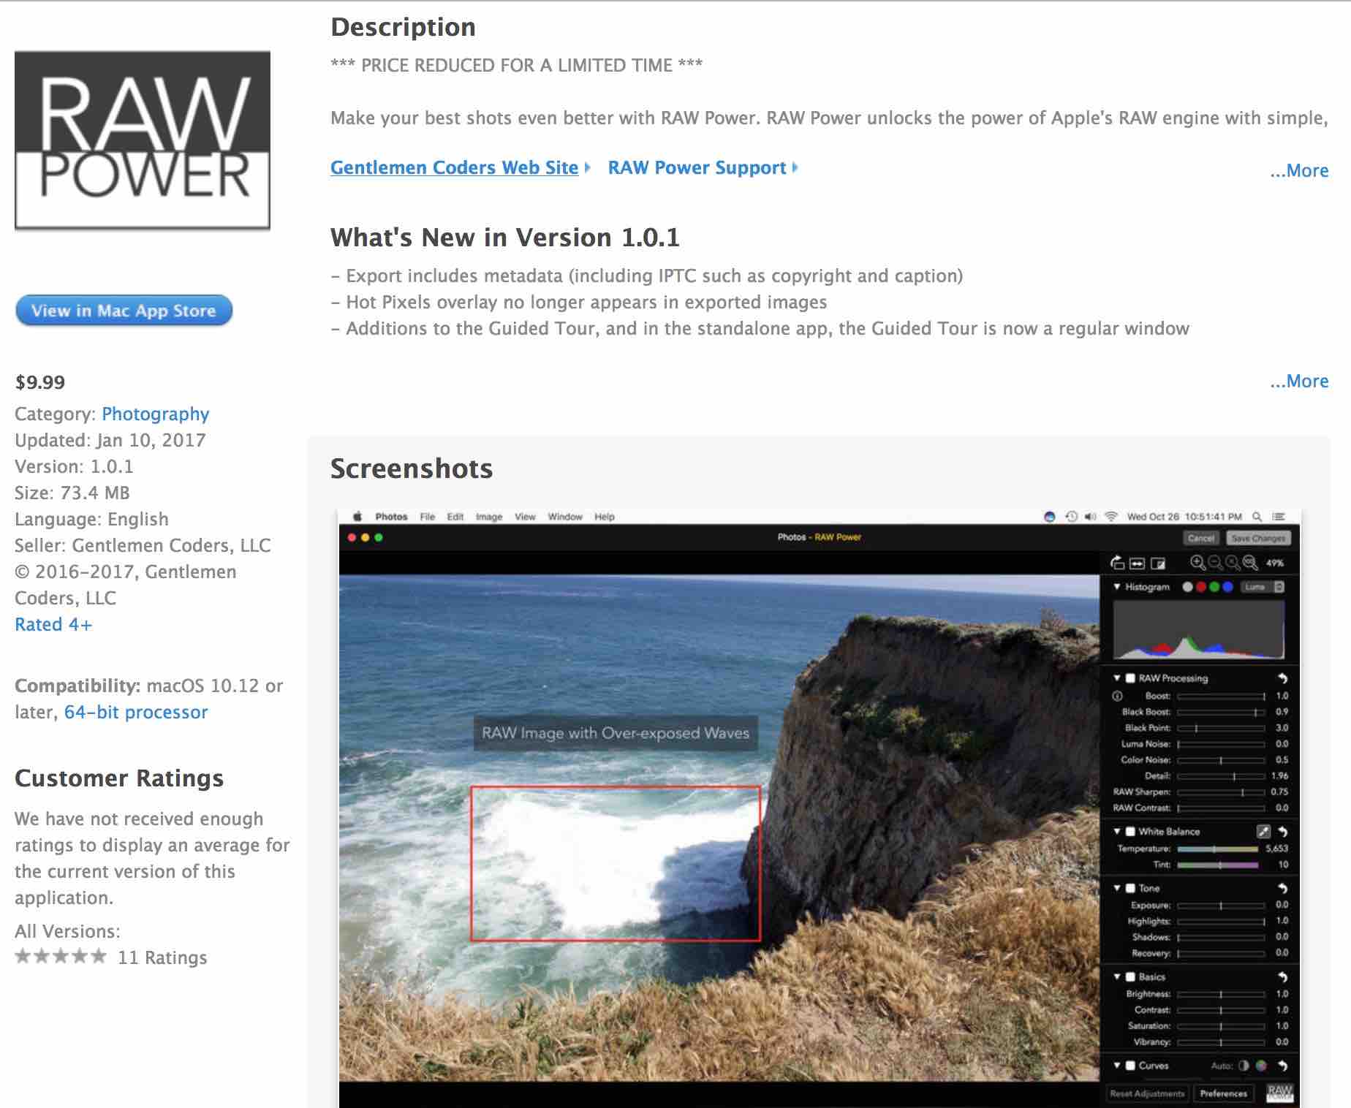This screenshot has width=1351, height=1108.
Task: Click the blue channel dot in Histogram
Action: click(1228, 587)
